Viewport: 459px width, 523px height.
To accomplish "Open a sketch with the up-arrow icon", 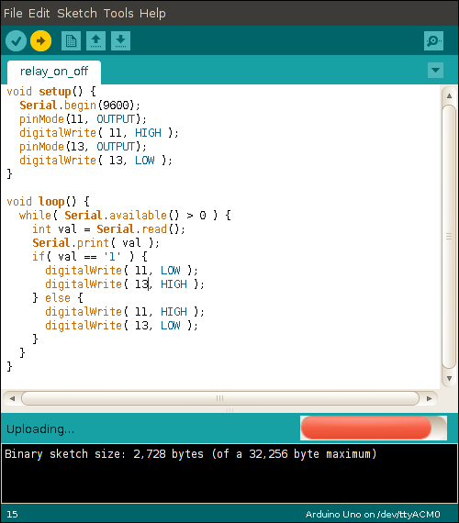I will point(95,41).
